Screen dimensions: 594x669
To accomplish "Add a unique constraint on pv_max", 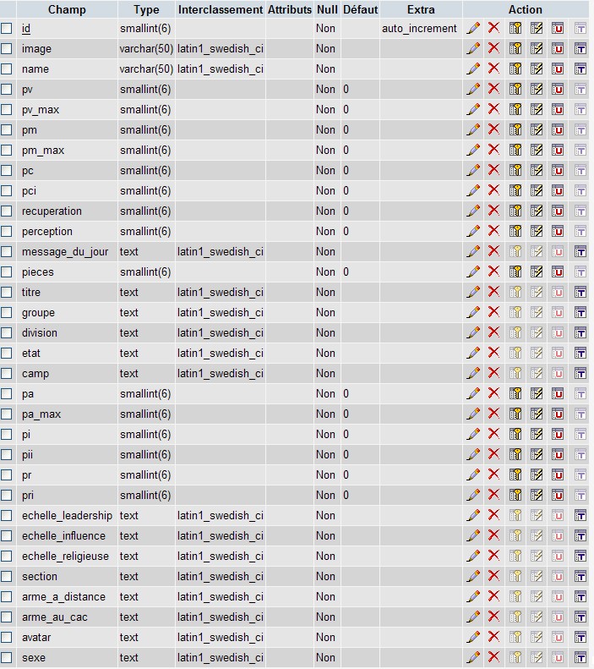I will point(558,109).
